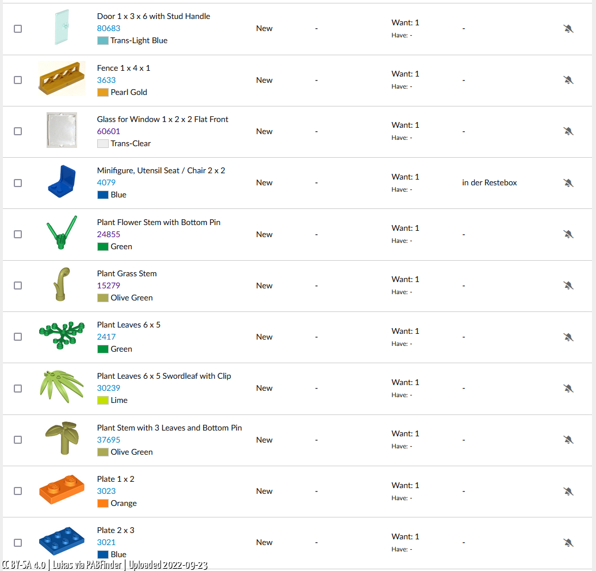This screenshot has height=571, width=596.
Task: Toggle notification bell for Door 1 x 3 x 6
Action: click(x=568, y=29)
